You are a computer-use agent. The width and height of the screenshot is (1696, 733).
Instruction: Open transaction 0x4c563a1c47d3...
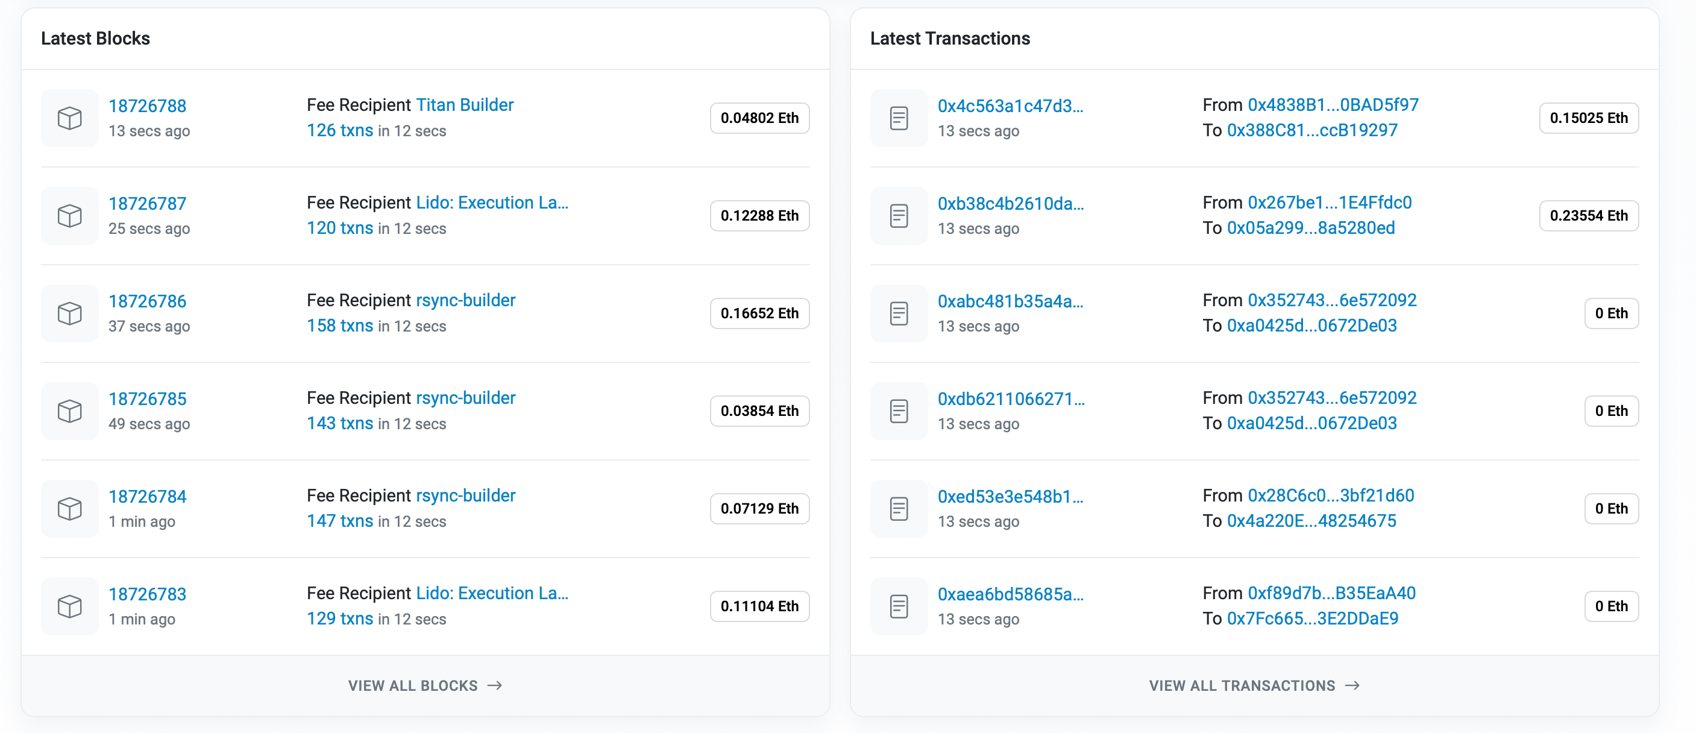[x=1011, y=105]
